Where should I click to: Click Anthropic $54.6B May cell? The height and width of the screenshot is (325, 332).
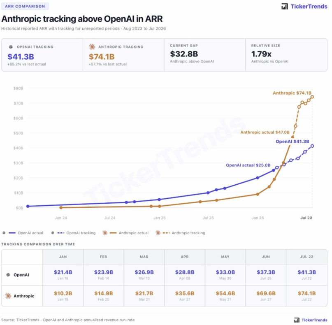pos(225,296)
